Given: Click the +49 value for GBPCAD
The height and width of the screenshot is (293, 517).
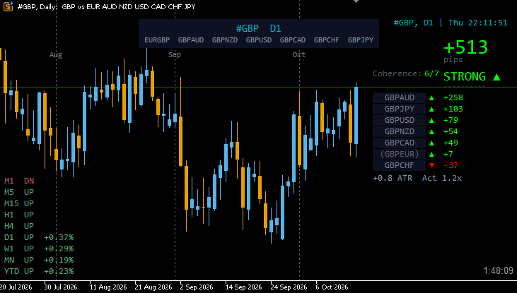Looking at the screenshot, I should (x=451, y=143).
